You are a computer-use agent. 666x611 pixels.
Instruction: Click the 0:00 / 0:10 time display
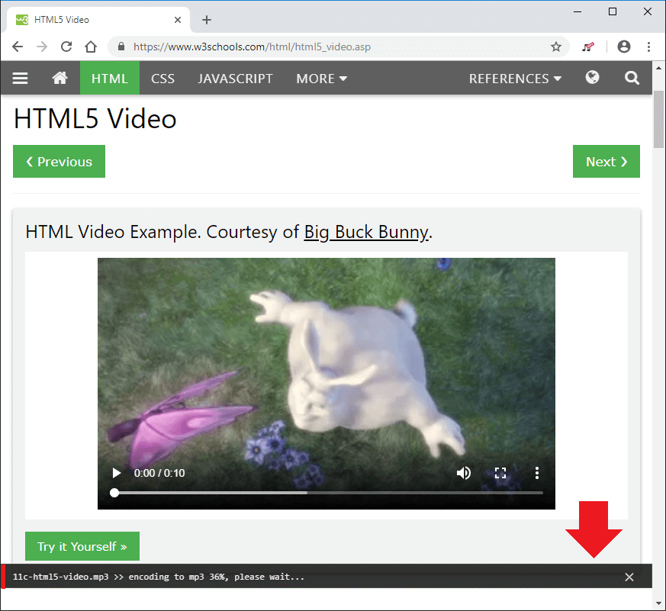click(x=159, y=473)
